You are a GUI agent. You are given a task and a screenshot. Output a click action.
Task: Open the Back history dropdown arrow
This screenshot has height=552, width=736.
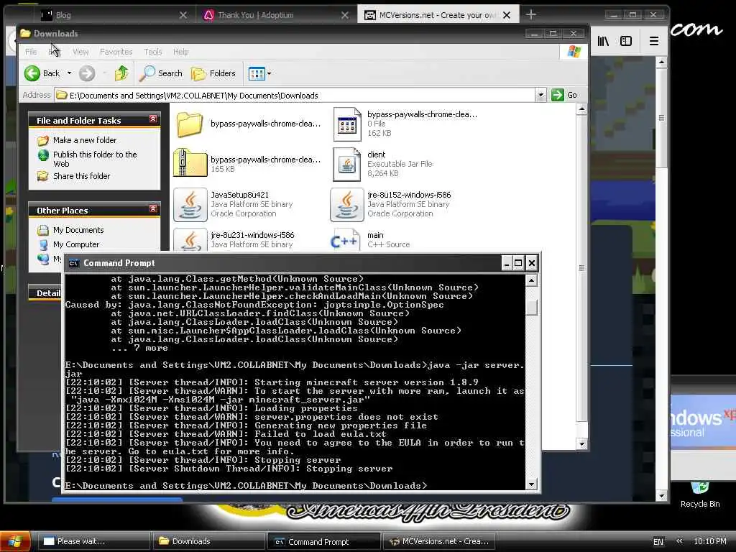[69, 73]
